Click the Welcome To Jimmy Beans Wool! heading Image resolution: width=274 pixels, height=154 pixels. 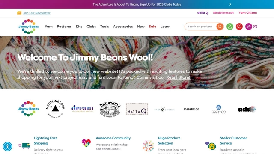tap(85, 57)
